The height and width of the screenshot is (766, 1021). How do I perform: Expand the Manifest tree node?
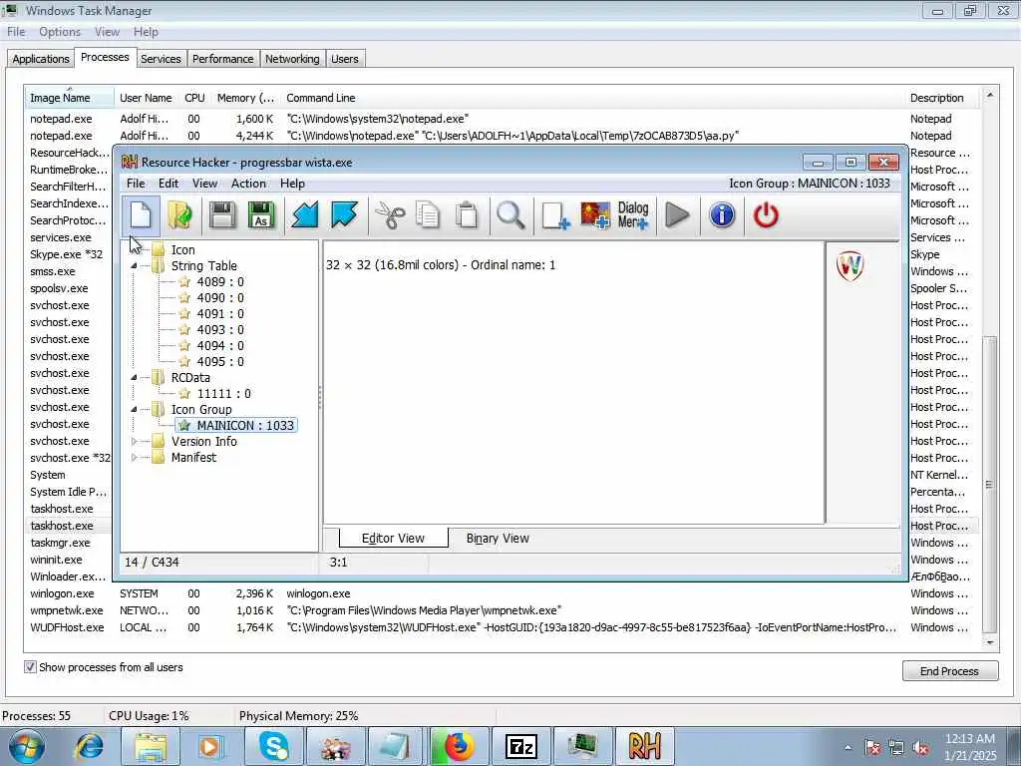point(134,458)
